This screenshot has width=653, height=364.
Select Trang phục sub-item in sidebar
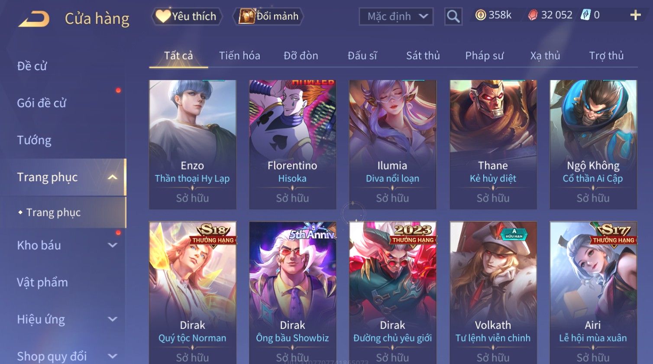53,212
